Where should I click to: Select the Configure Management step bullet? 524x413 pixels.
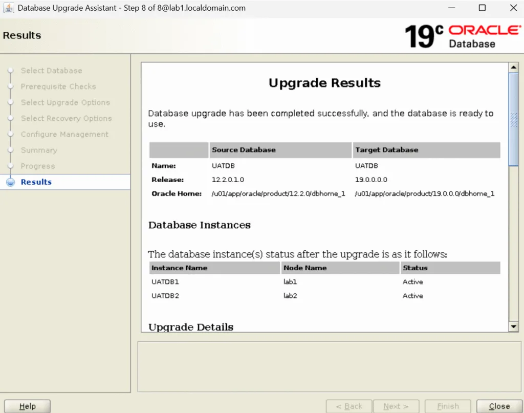[x=11, y=134]
